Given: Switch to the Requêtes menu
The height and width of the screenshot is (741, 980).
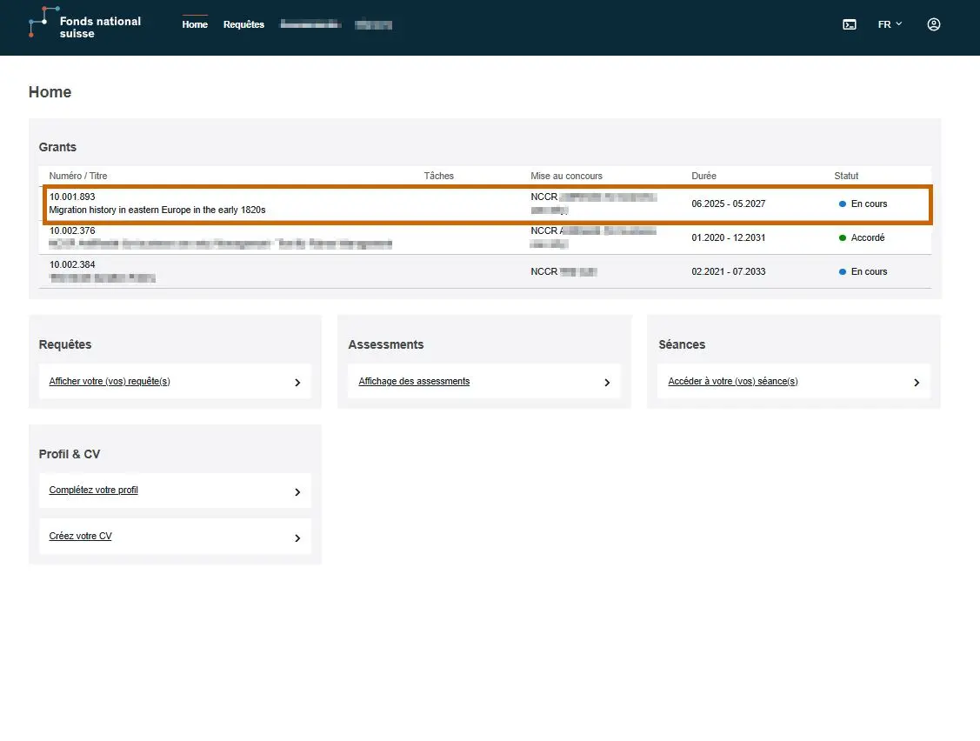Looking at the screenshot, I should [x=243, y=24].
